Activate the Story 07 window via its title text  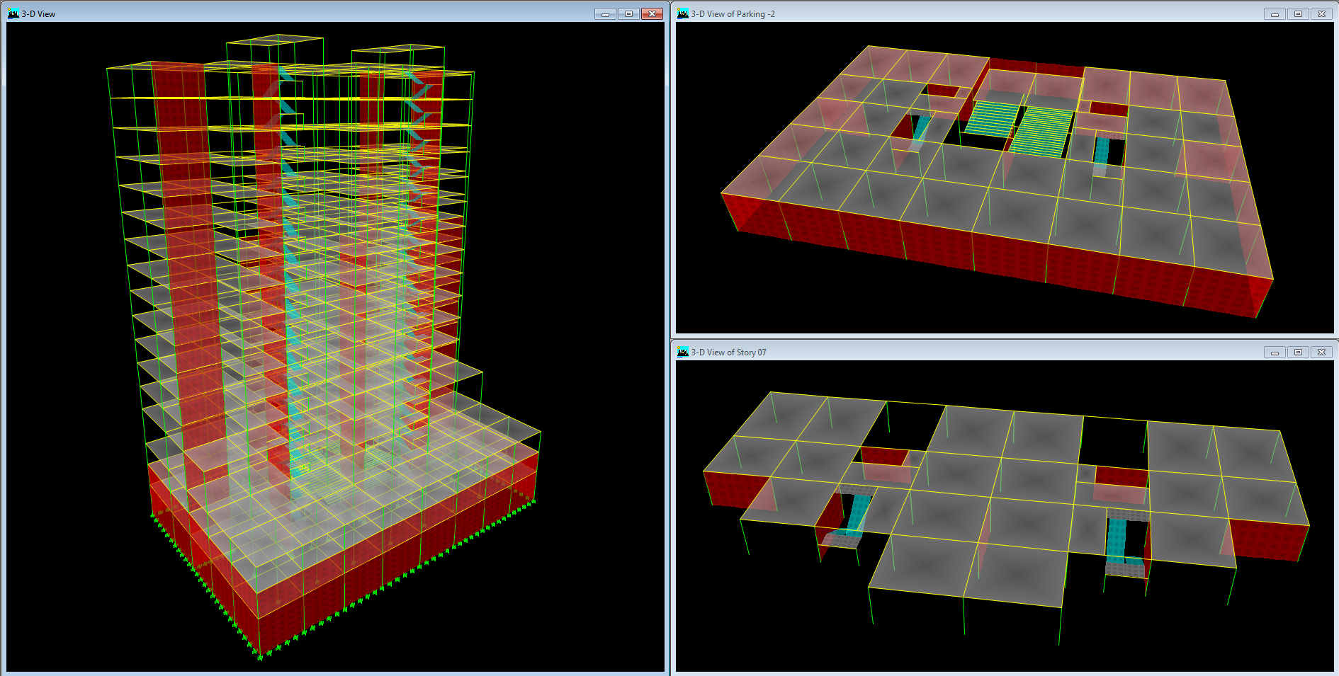728,353
